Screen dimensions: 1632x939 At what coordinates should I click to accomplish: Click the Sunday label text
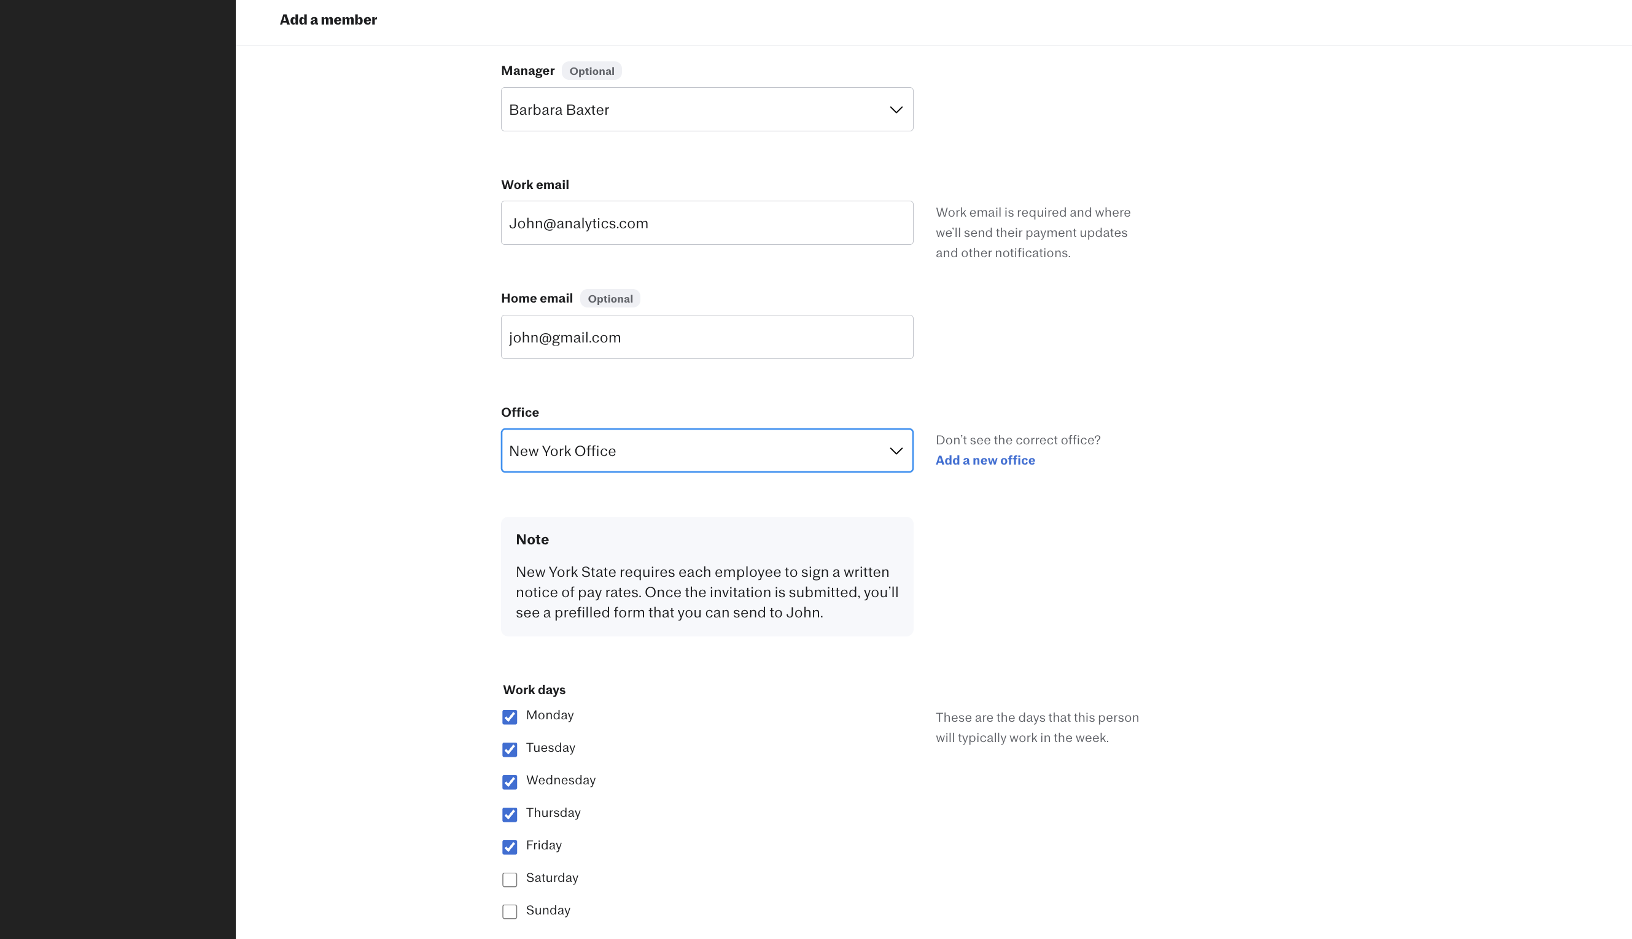tap(548, 910)
